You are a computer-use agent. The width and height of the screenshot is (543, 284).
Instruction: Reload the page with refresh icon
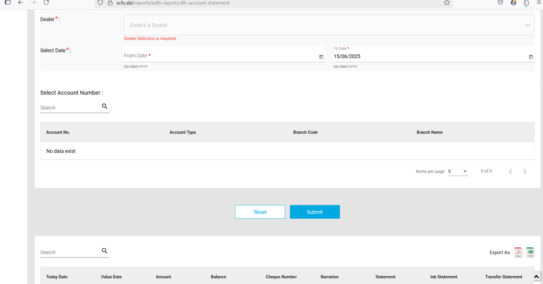(x=46, y=3)
